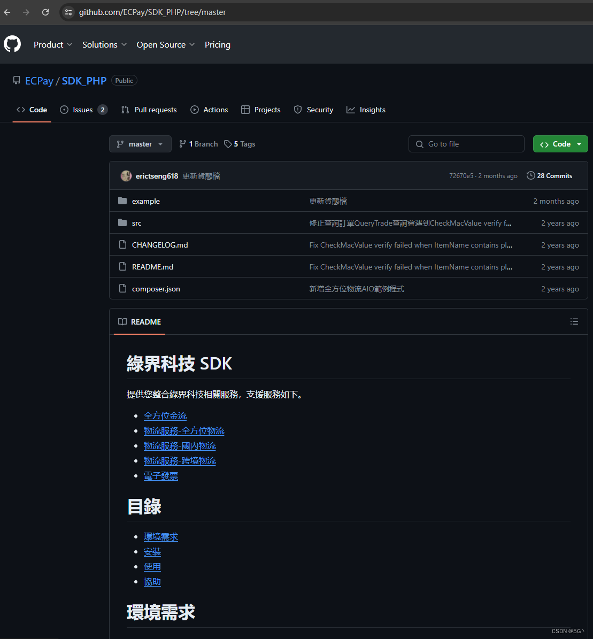Click the Go to file search box
Viewport: 593px width, 639px height.
pyautogui.click(x=466, y=144)
